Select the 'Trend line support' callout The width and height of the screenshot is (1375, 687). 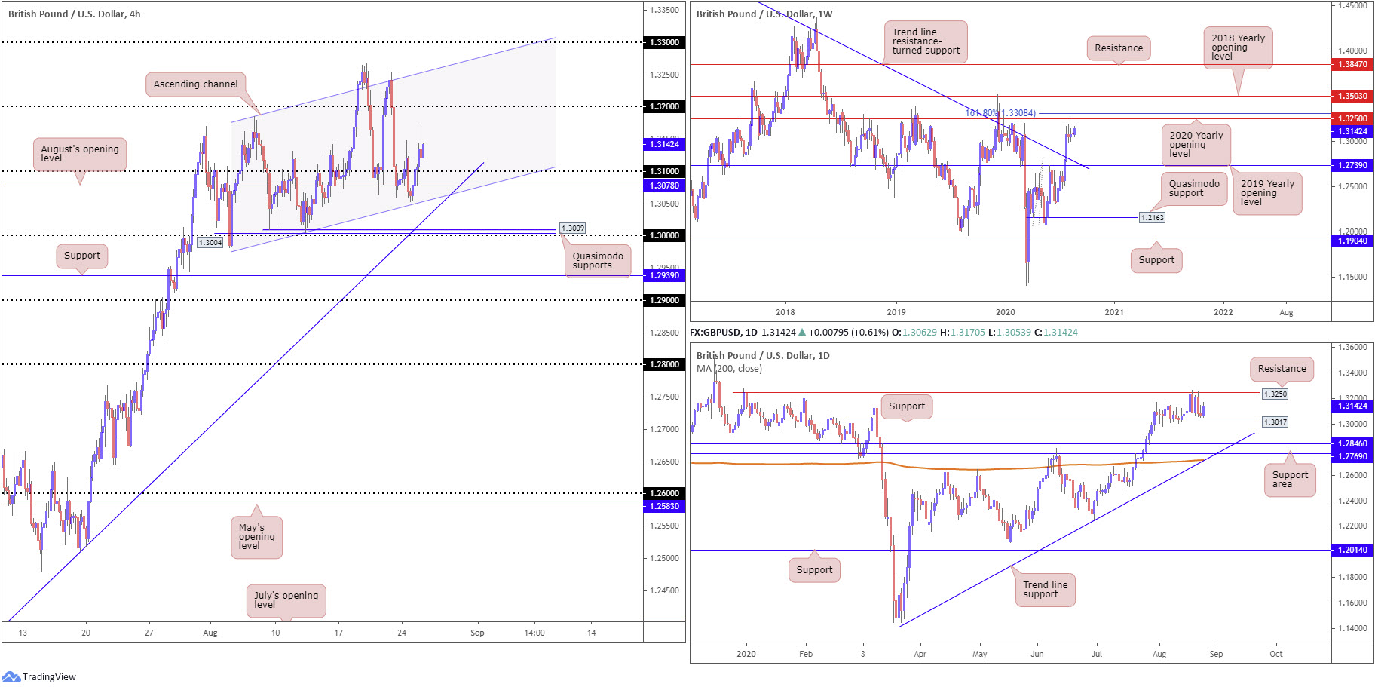coord(1045,590)
